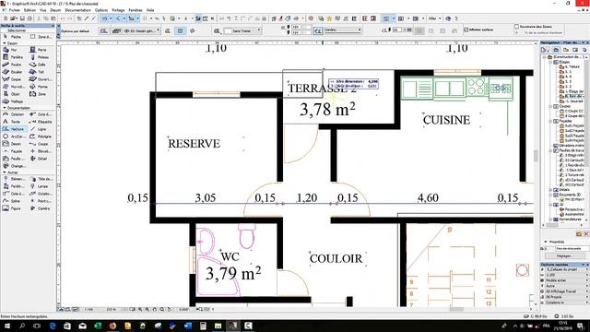Viewport: 590px width, 332px height.
Task: Click the Options par défaut button
Action: point(76,30)
